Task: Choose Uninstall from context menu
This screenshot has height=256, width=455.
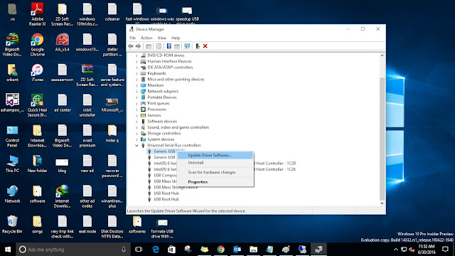Action: click(x=215, y=163)
